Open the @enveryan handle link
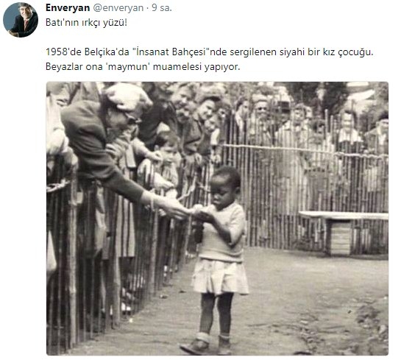 (118, 8)
